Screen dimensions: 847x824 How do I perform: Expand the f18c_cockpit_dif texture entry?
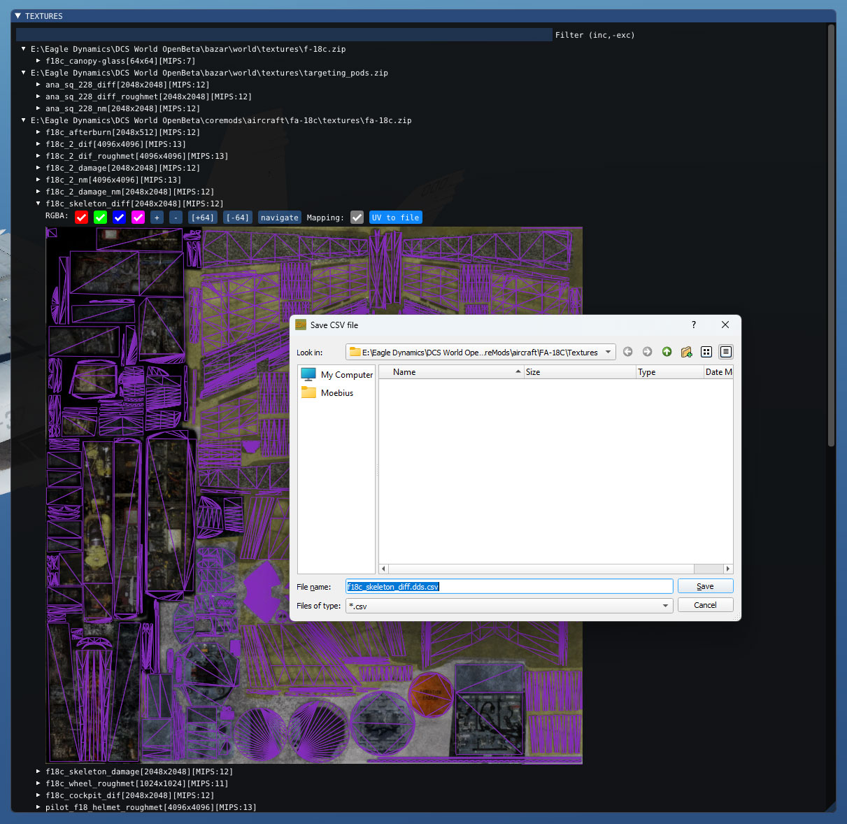(x=39, y=795)
